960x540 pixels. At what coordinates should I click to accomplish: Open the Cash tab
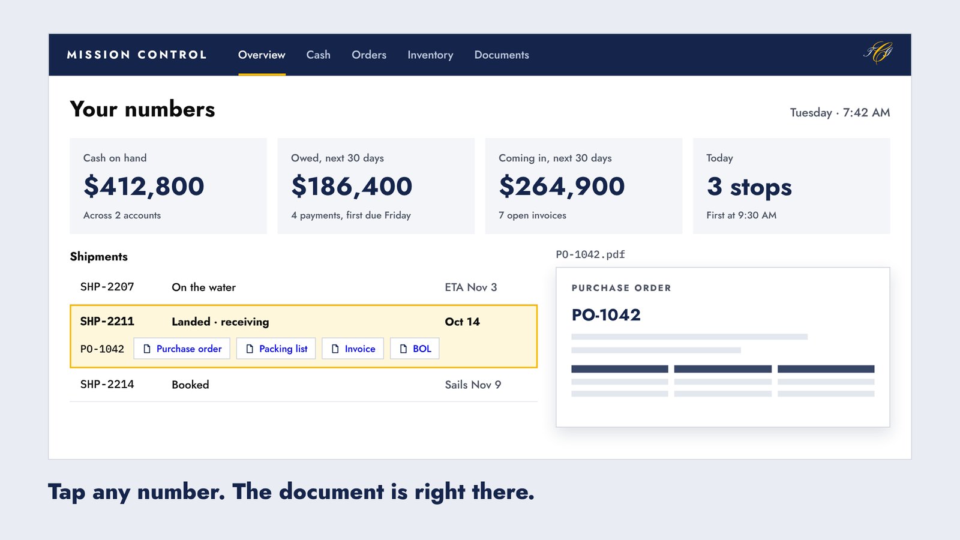click(x=318, y=55)
